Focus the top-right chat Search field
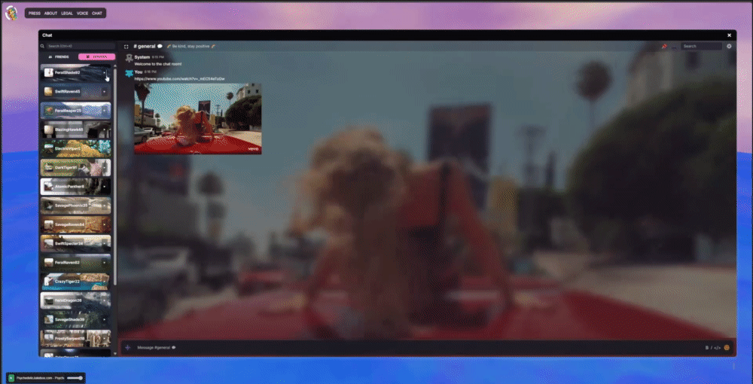The image size is (753, 384). 701,47
